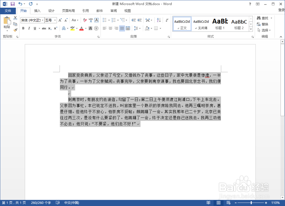Open the font size dropdown
This screenshot has width=285, height=206.
point(55,20)
